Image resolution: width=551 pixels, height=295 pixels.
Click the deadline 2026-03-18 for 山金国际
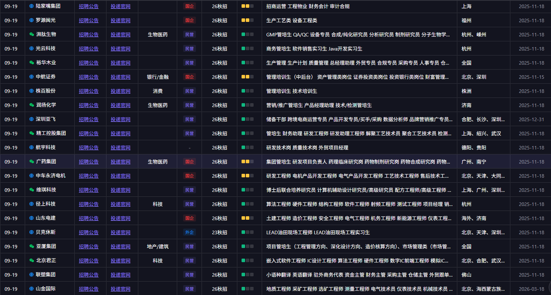[x=532, y=289]
